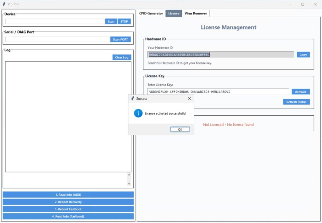Open the Virus Remover tab
This screenshot has width=322, height=223.
196,14
